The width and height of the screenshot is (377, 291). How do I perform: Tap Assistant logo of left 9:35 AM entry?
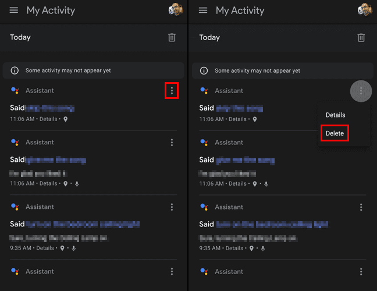tap(15, 207)
